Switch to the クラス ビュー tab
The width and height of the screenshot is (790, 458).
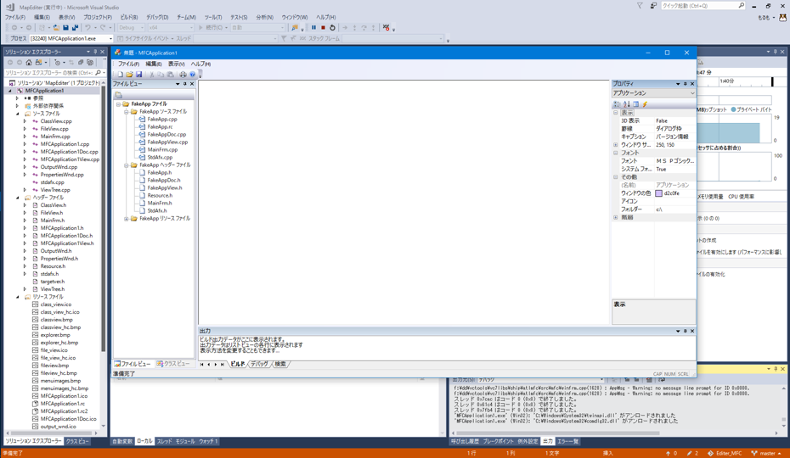(x=173, y=364)
